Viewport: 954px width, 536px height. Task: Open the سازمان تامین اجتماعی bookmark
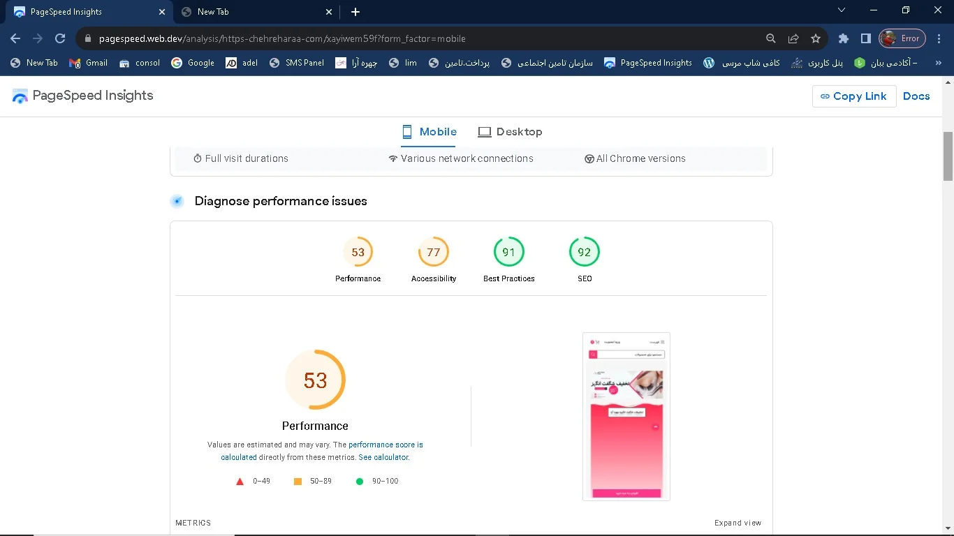[x=548, y=63]
